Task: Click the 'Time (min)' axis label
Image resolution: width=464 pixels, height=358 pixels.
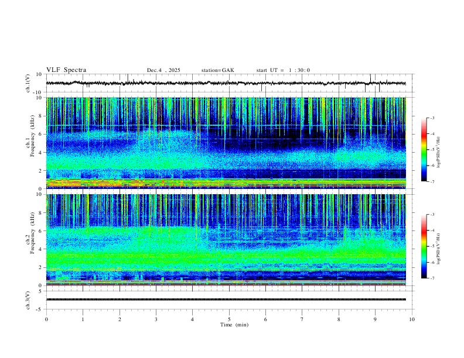Action: (234, 325)
